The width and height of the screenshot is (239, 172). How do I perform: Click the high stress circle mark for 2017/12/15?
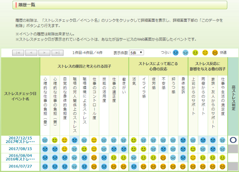(x=233, y=140)
